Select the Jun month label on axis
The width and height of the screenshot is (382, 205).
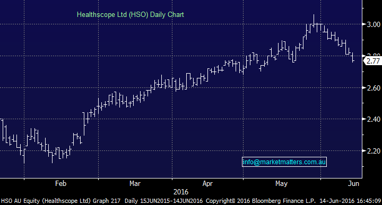pyautogui.click(x=353, y=183)
